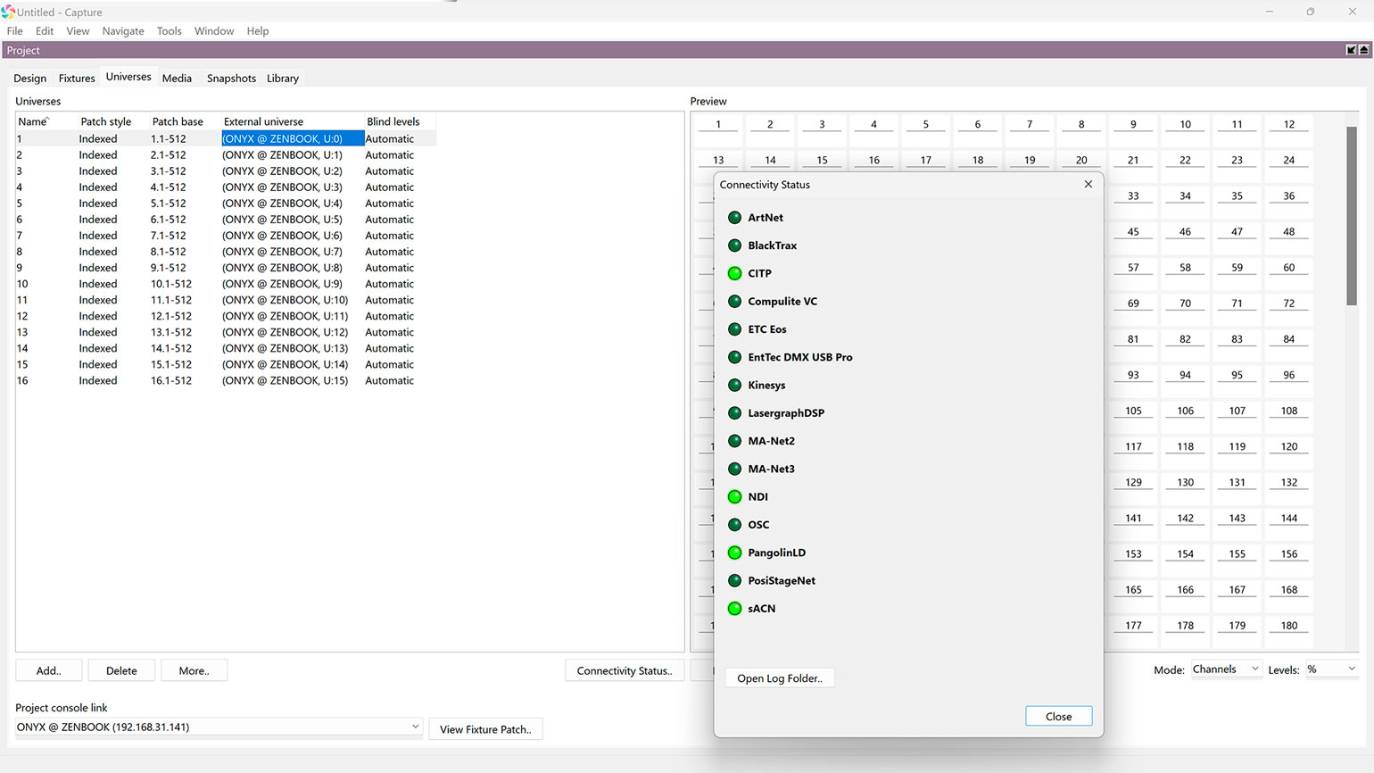Click the MA-Net3 status indicator
This screenshot has height=773, width=1374.
coord(734,470)
